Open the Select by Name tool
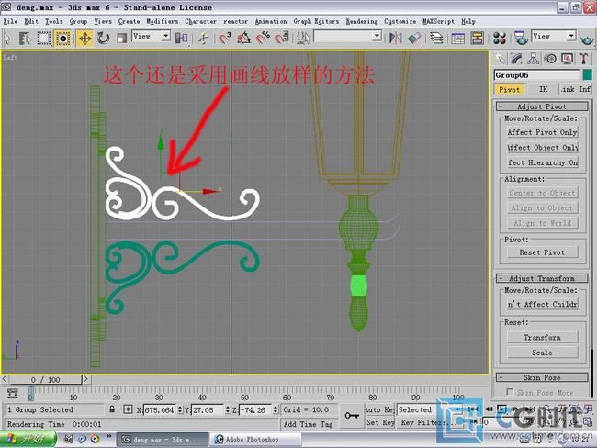This screenshot has width=597, height=448. (25, 38)
